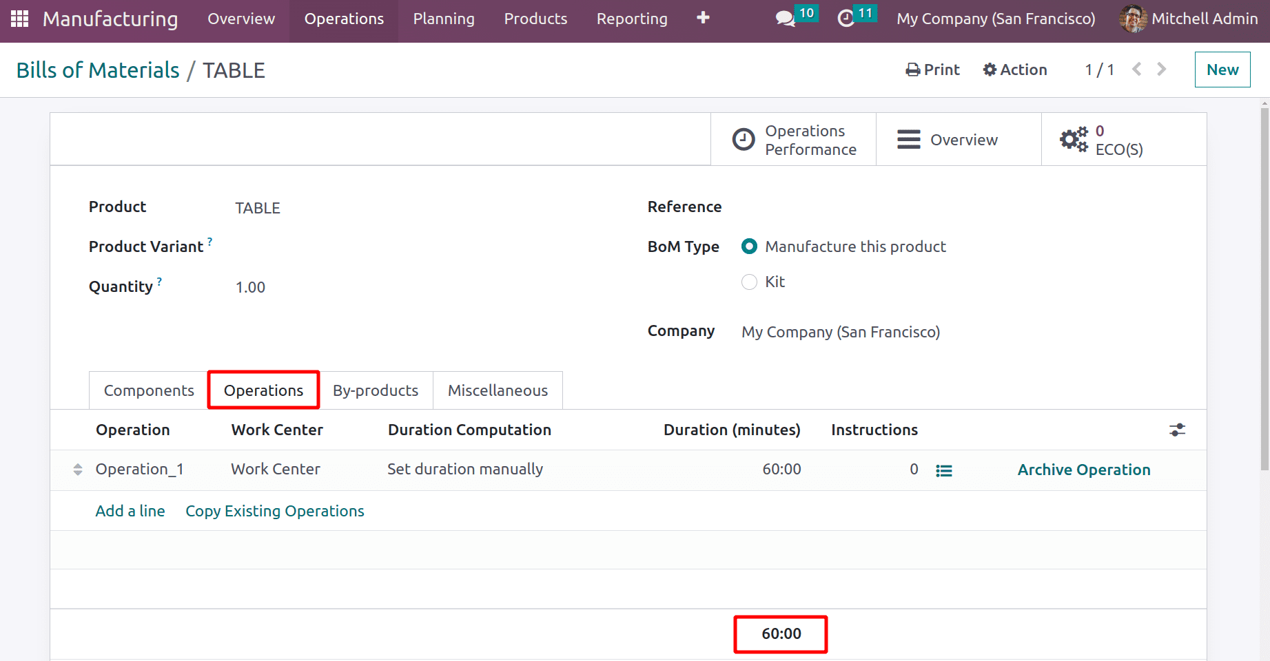This screenshot has height=661, width=1270.
Task: Open the Reporting menu
Action: [632, 19]
